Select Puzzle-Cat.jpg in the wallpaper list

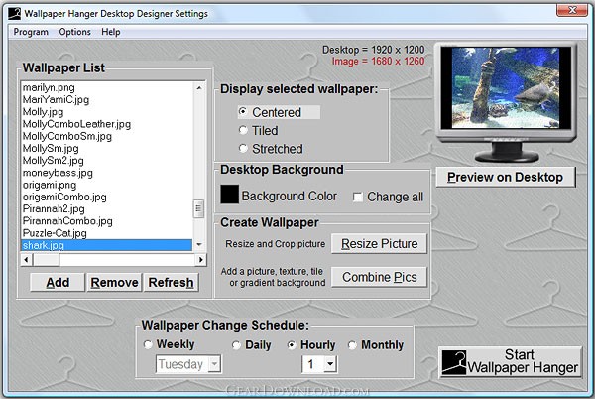(107, 233)
